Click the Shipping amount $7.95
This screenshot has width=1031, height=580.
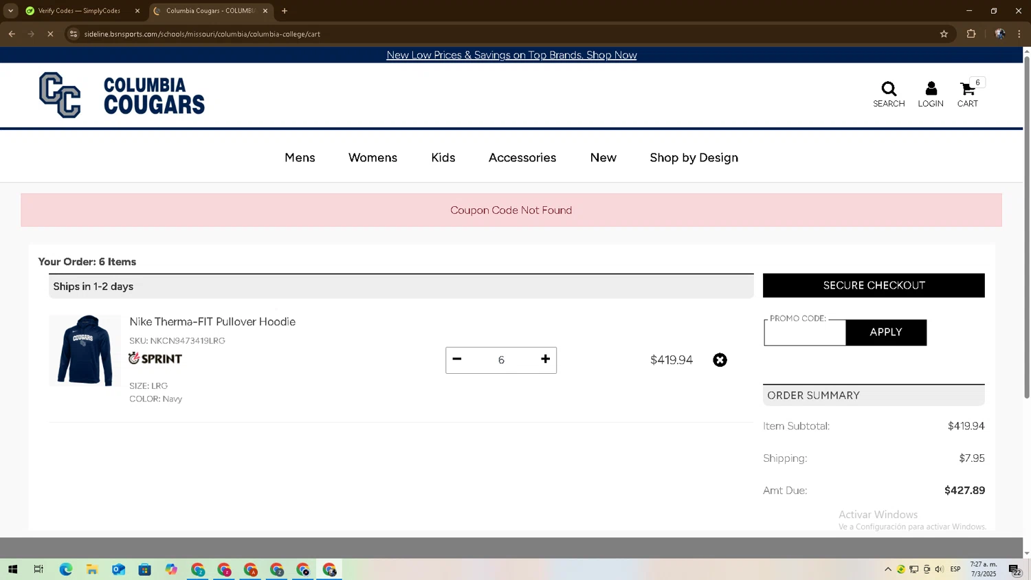click(972, 458)
